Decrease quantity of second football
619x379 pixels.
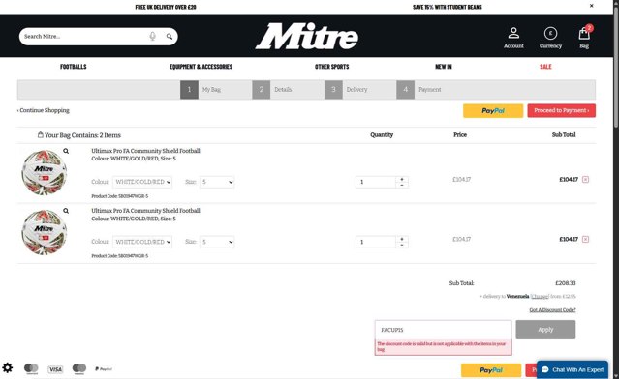click(x=402, y=245)
